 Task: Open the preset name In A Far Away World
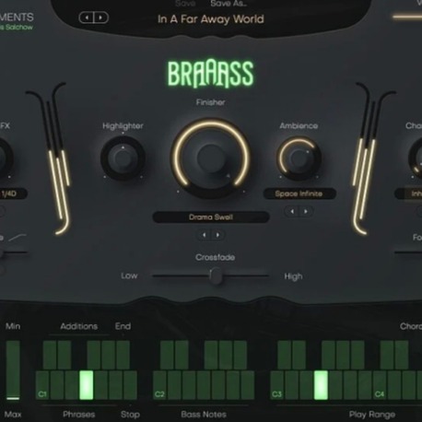point(211,19)
